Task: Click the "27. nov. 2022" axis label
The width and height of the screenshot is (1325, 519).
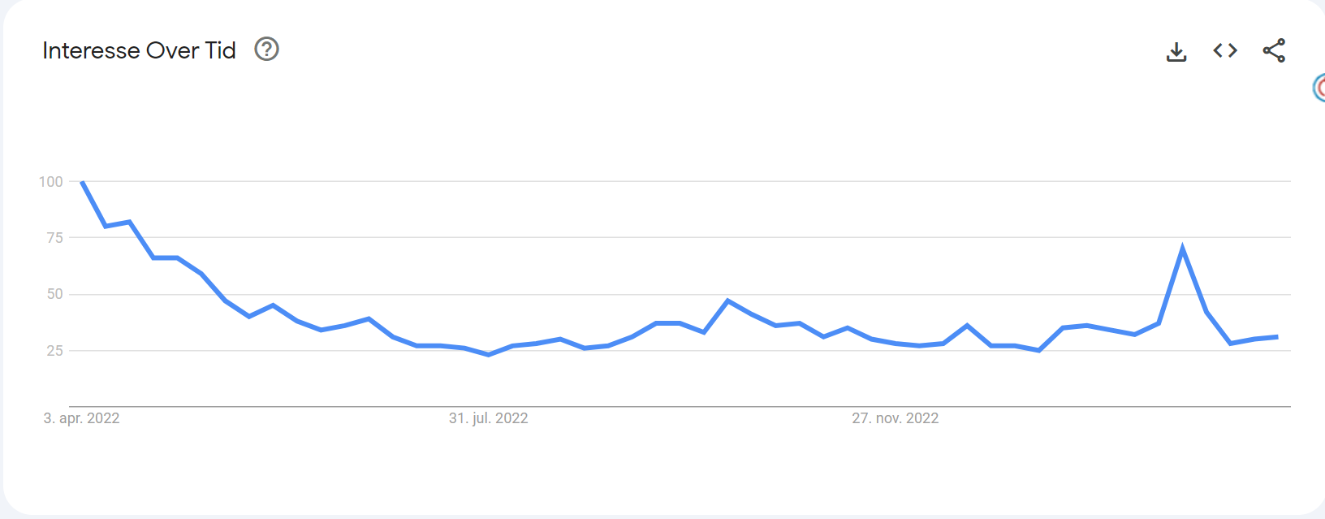Action: pos(895,418)
